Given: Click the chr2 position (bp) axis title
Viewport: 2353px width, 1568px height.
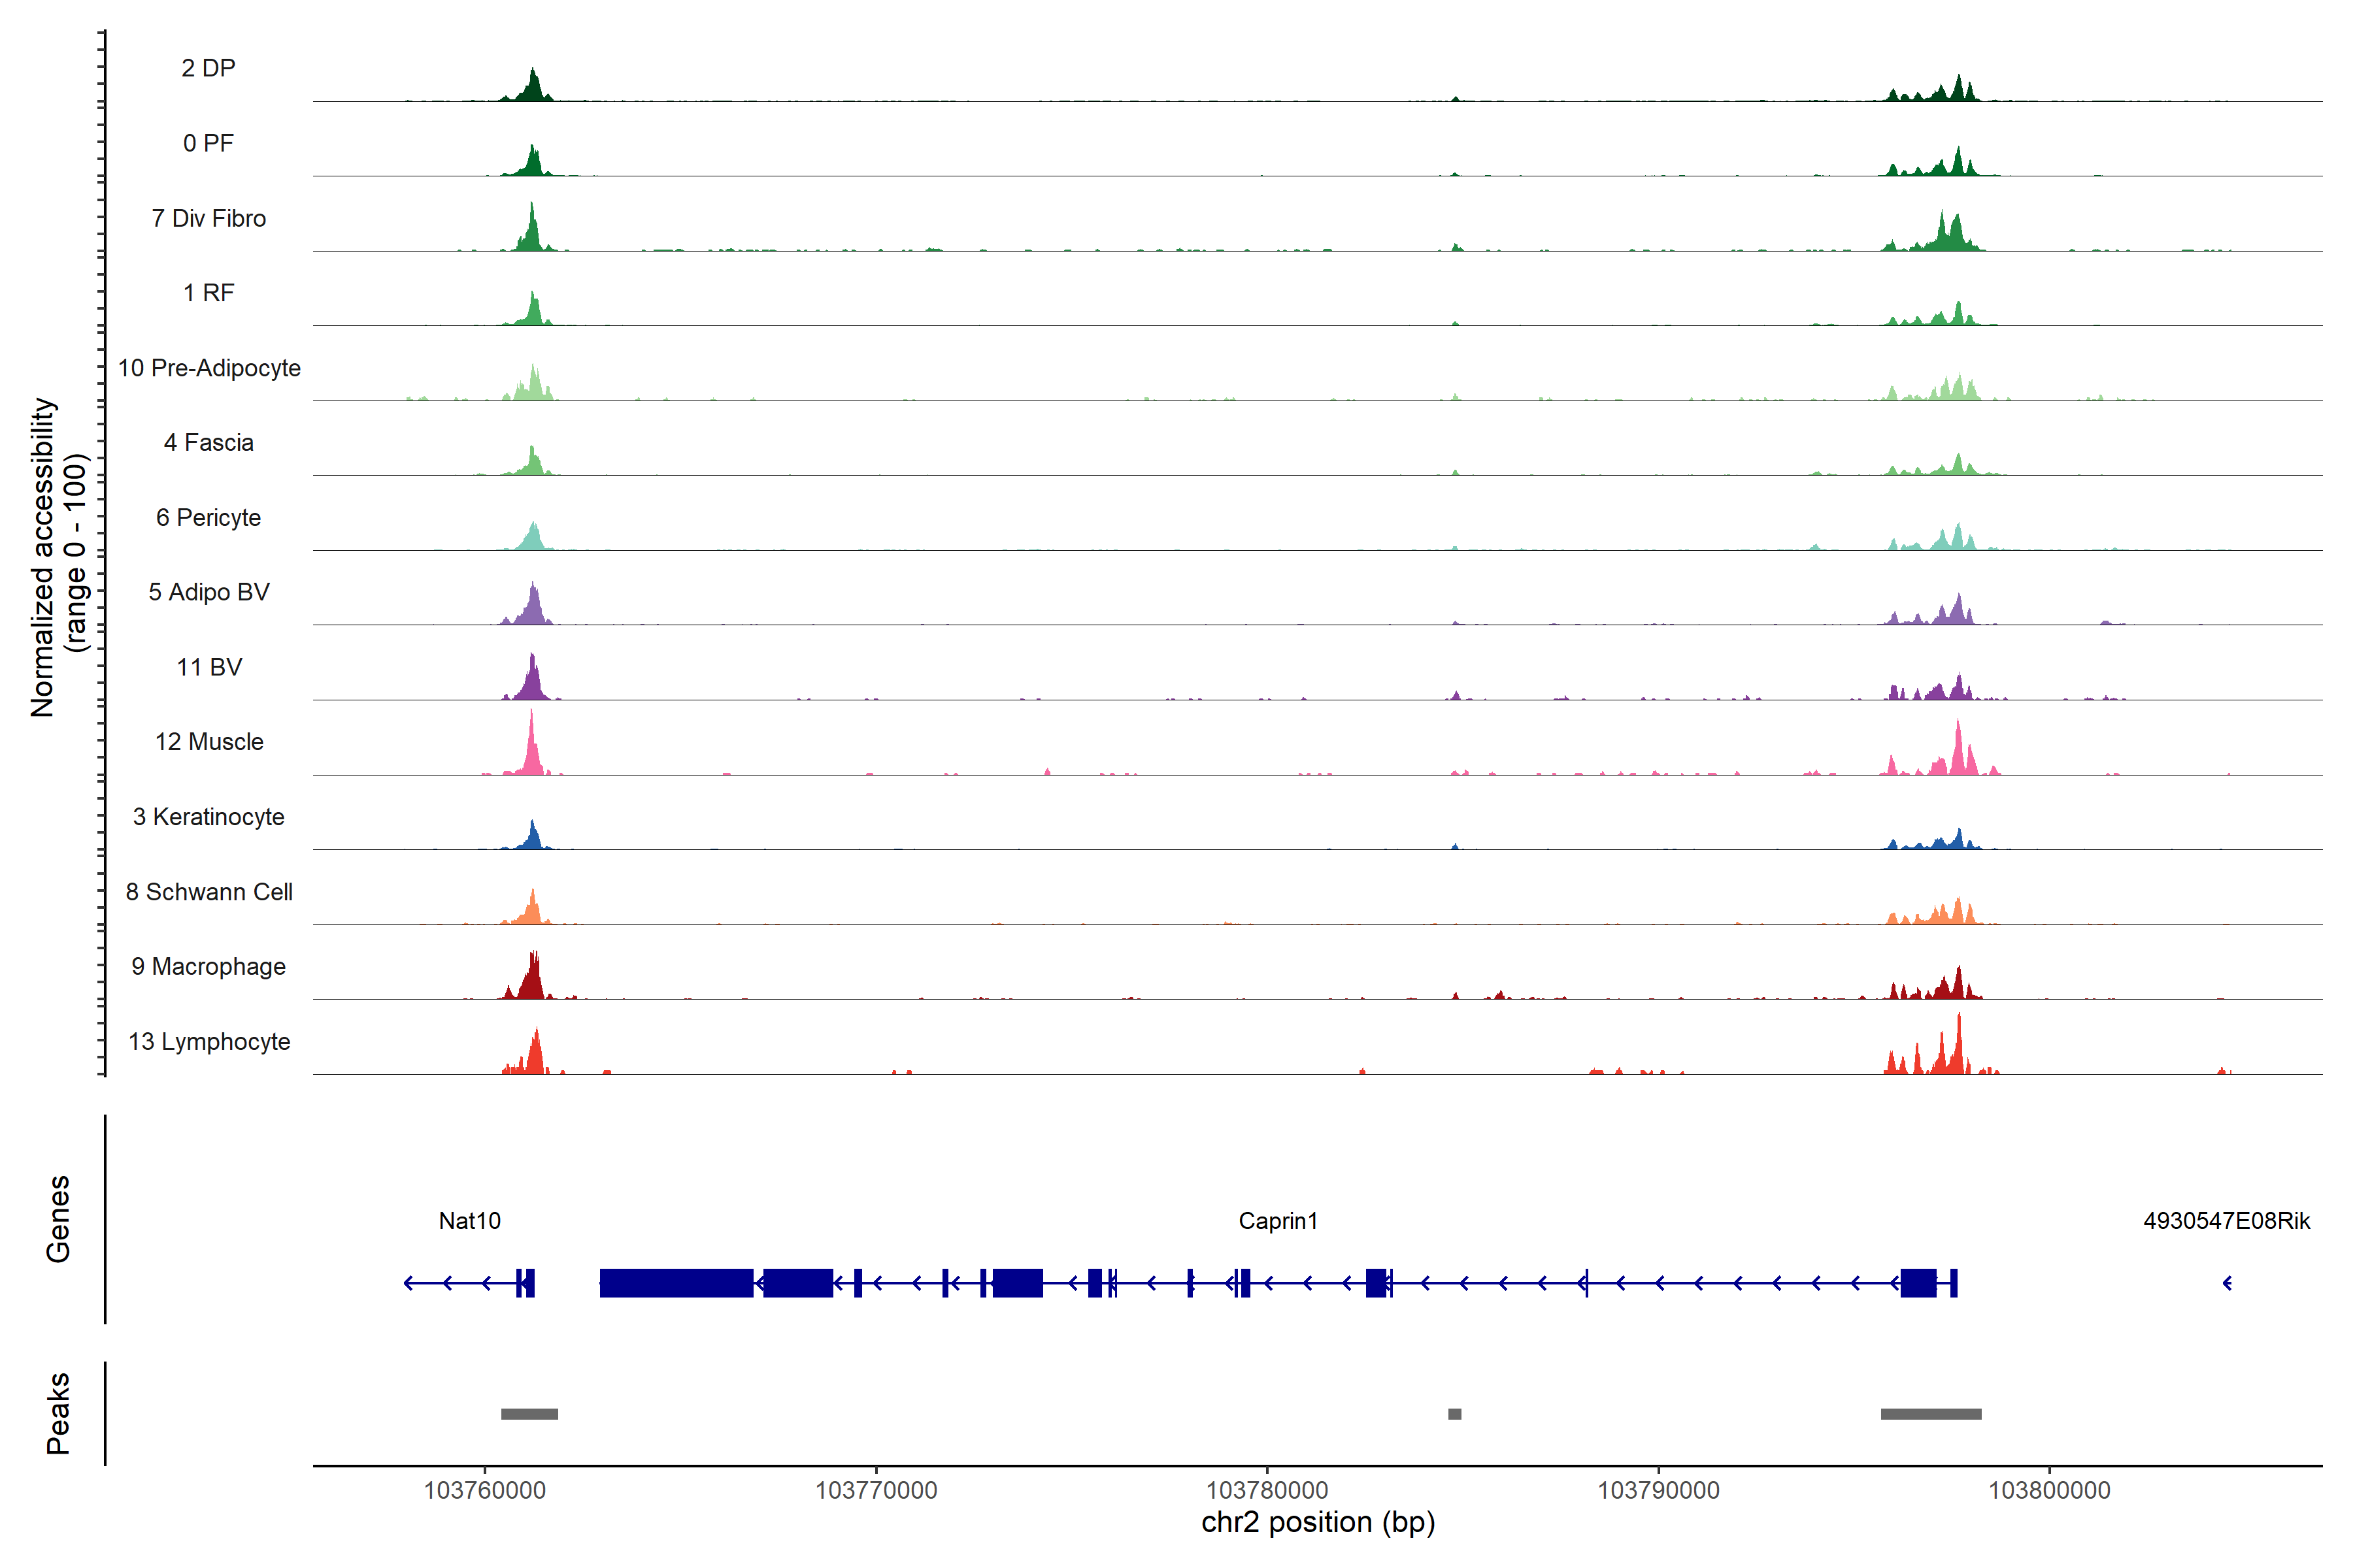Looking at the screenshot, I should click(1318, 1522).
